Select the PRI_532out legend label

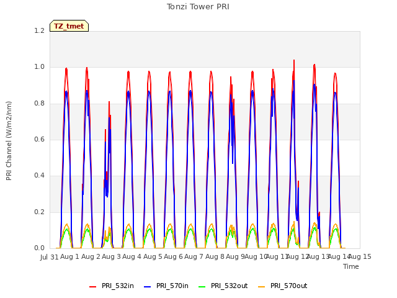[229, 286]
